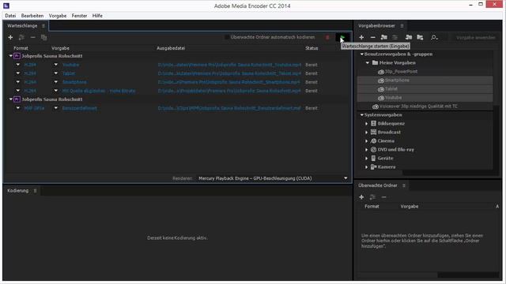This screenshot has width=506, height=284.
Task: Open the output settings icon in the Warteschlange toolbar
Action: [x=21, y=37]
